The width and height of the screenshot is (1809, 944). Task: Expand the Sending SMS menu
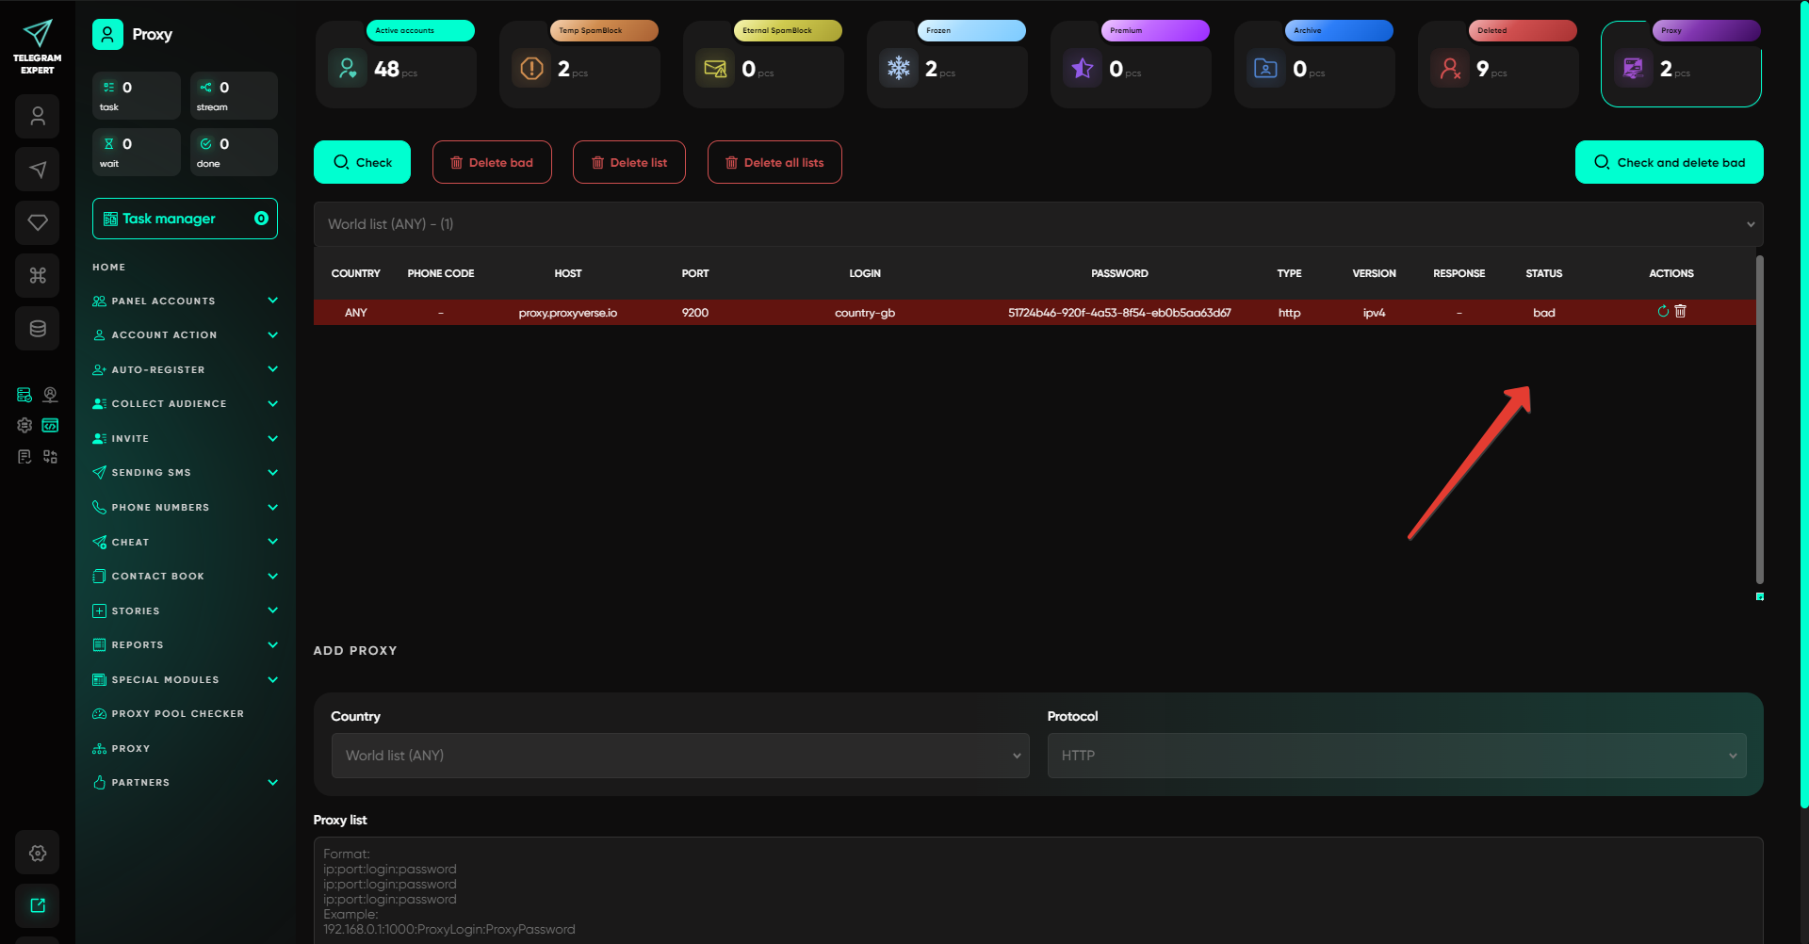pos(185,472)
